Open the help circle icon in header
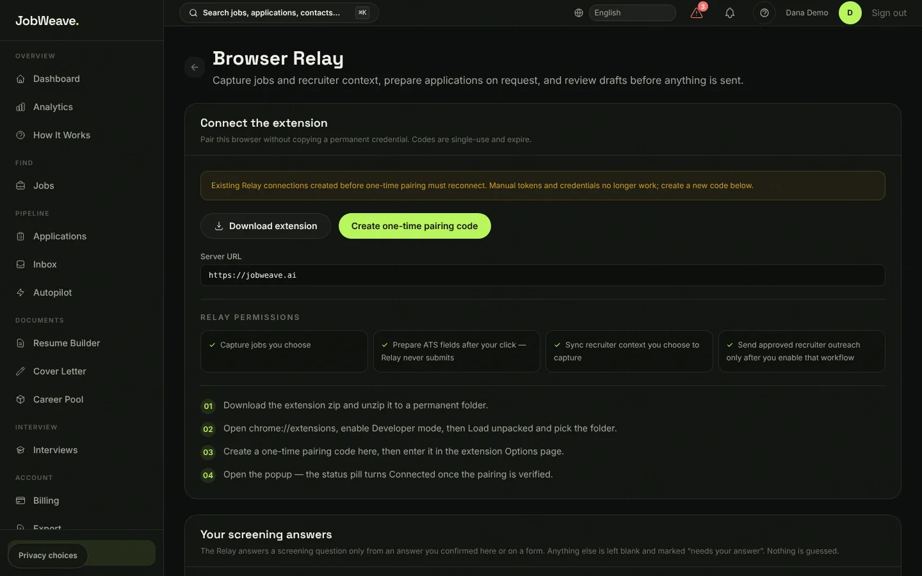The width and height of the screenshot is (922, 576). (764, 13)
